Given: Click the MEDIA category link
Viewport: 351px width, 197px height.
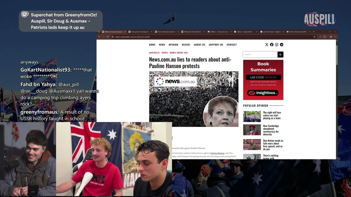Looking at the screenshot, I should point(165,53).
